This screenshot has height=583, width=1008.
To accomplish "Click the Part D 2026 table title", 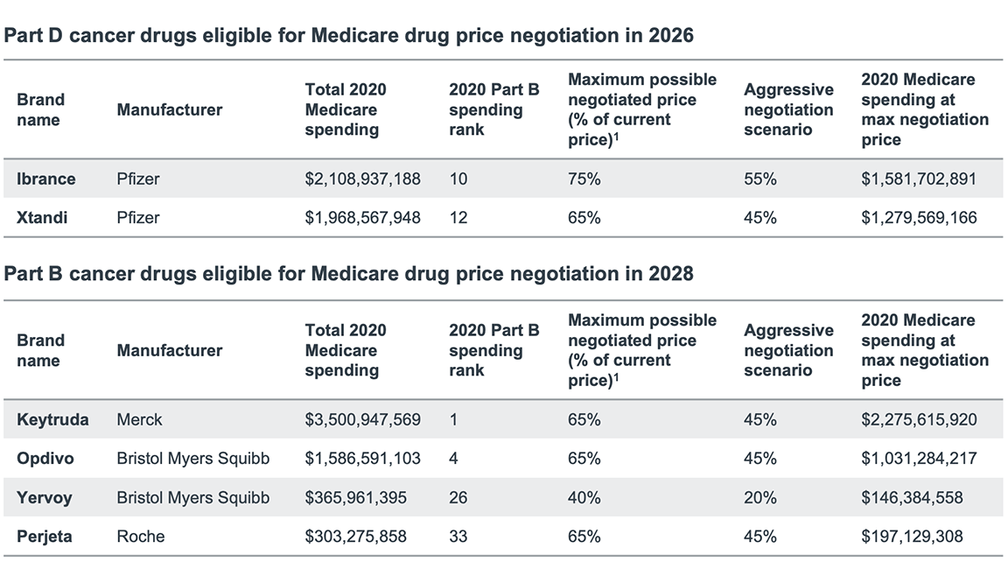I will tap(349, 36).
